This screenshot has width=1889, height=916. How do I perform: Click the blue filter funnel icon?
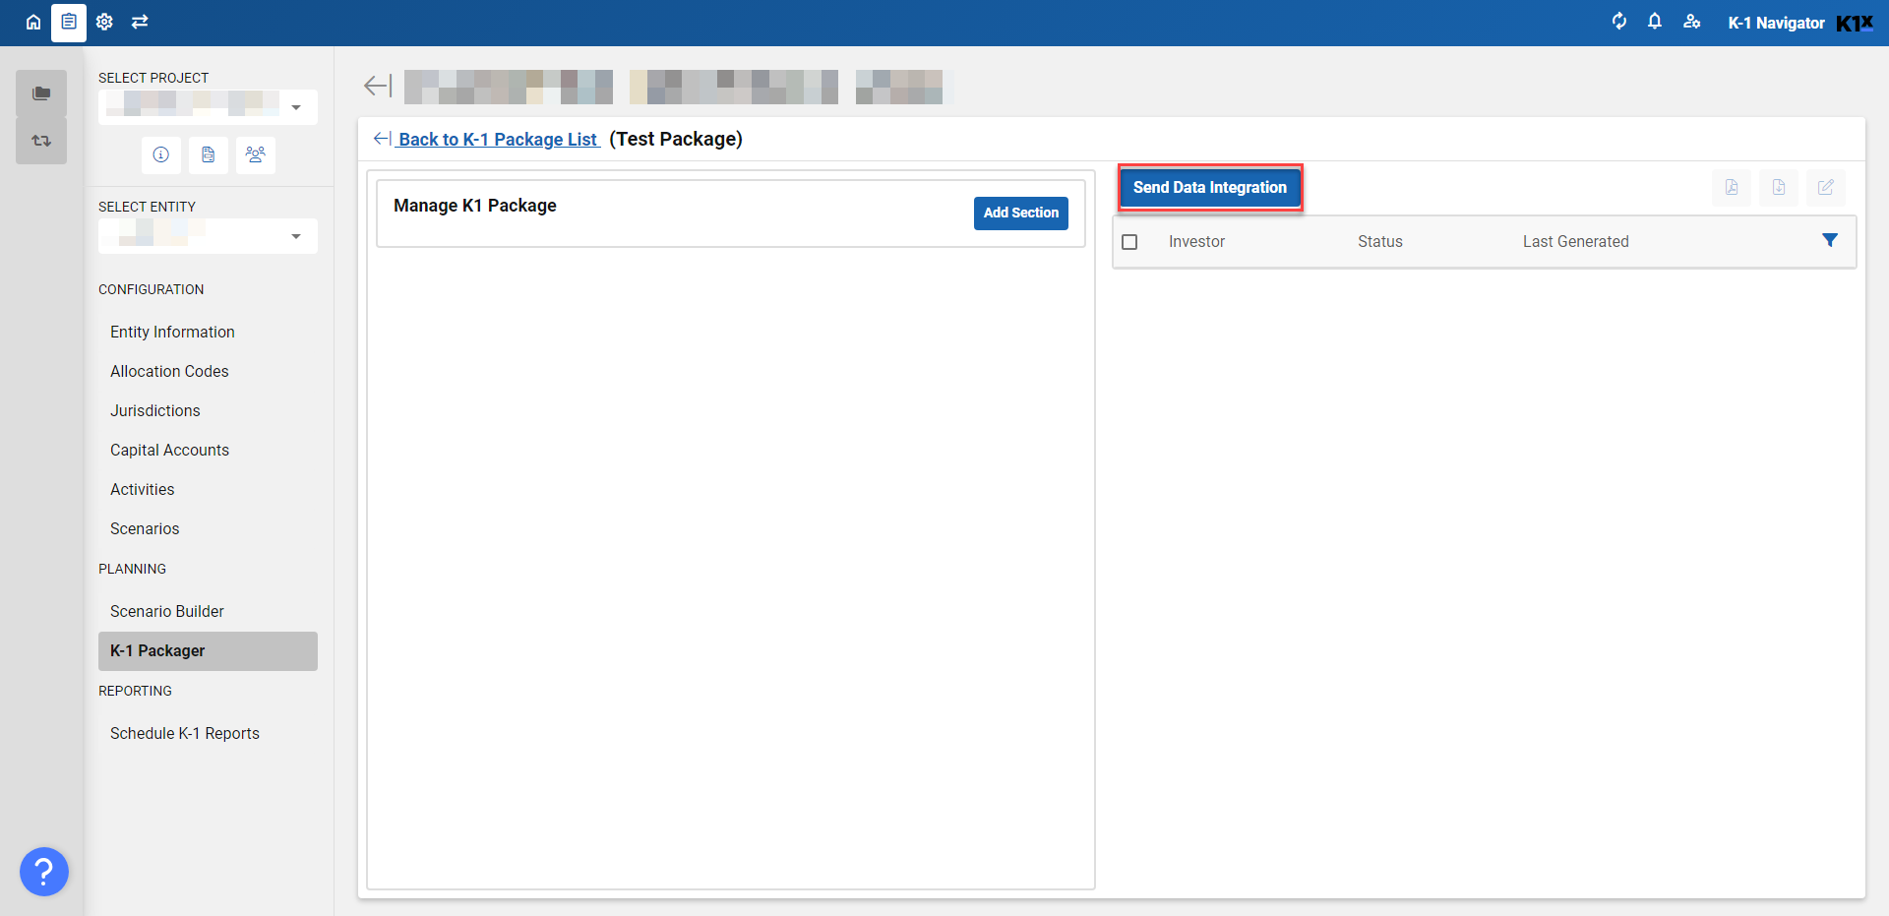click(x=1829, y=241)
